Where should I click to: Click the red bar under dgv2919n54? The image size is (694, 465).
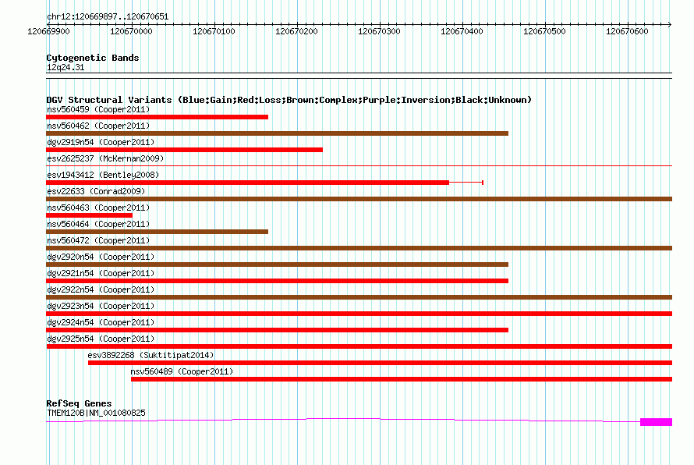184,150
